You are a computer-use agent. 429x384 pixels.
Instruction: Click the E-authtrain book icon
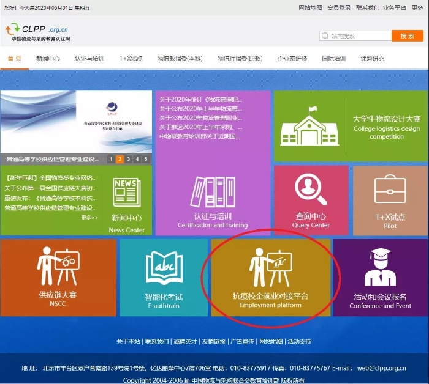164,267
